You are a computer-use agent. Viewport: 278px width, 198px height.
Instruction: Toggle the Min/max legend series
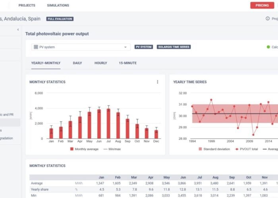pyautogui.click(x=112, y=149)
